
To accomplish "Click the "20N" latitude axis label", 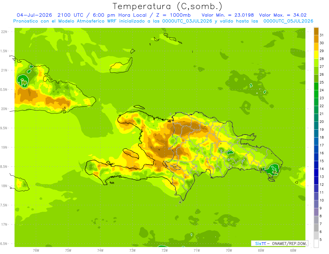I will (4, 109).
